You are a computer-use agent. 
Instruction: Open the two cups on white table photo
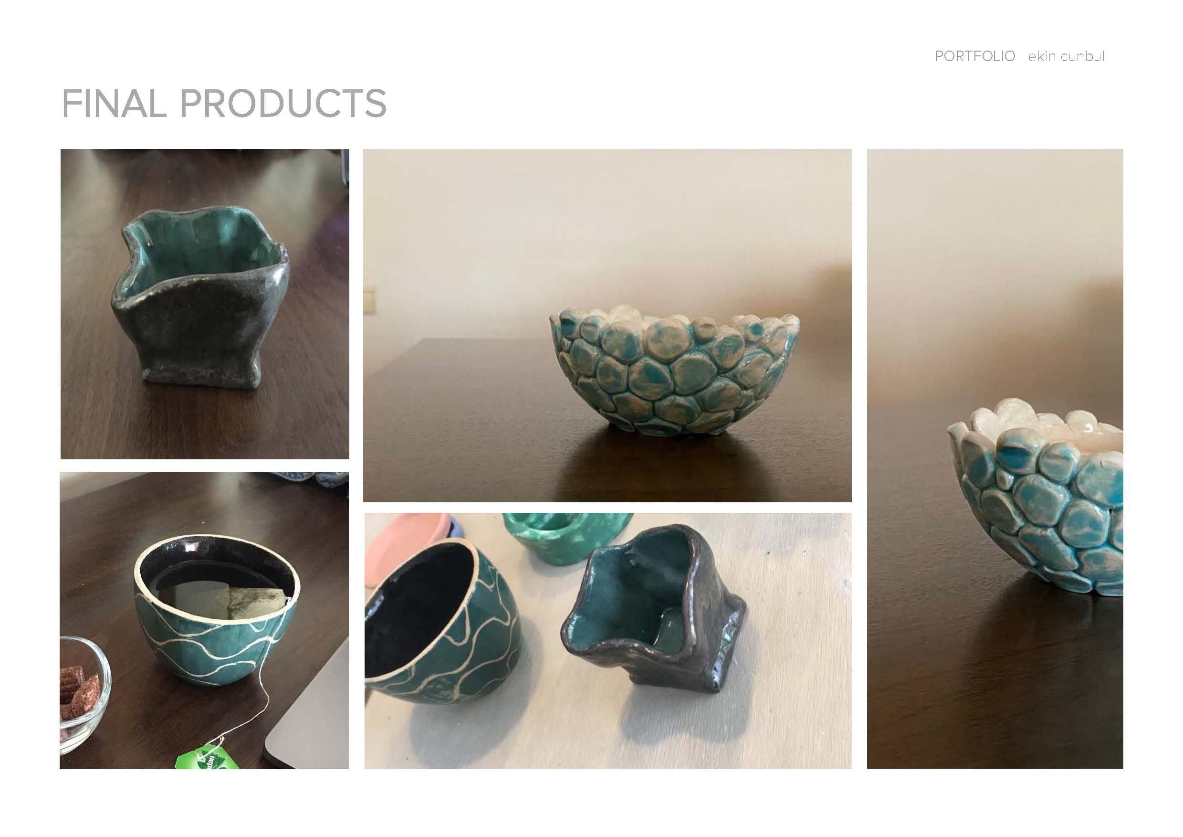[608, 641]
